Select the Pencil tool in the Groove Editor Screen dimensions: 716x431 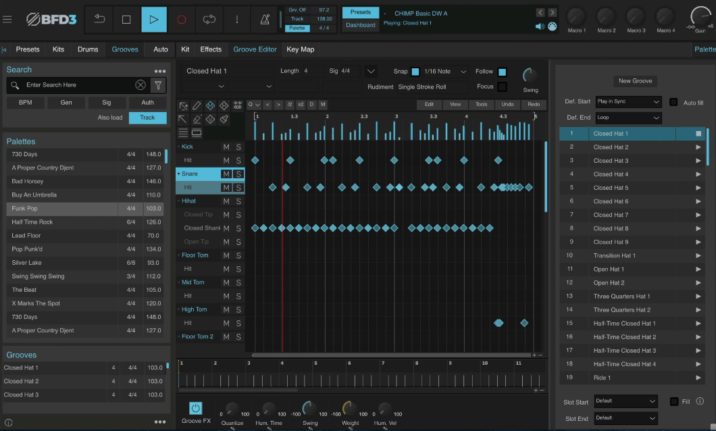coord(195,105)
